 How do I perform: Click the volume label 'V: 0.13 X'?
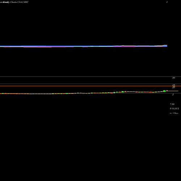point(174,109)
